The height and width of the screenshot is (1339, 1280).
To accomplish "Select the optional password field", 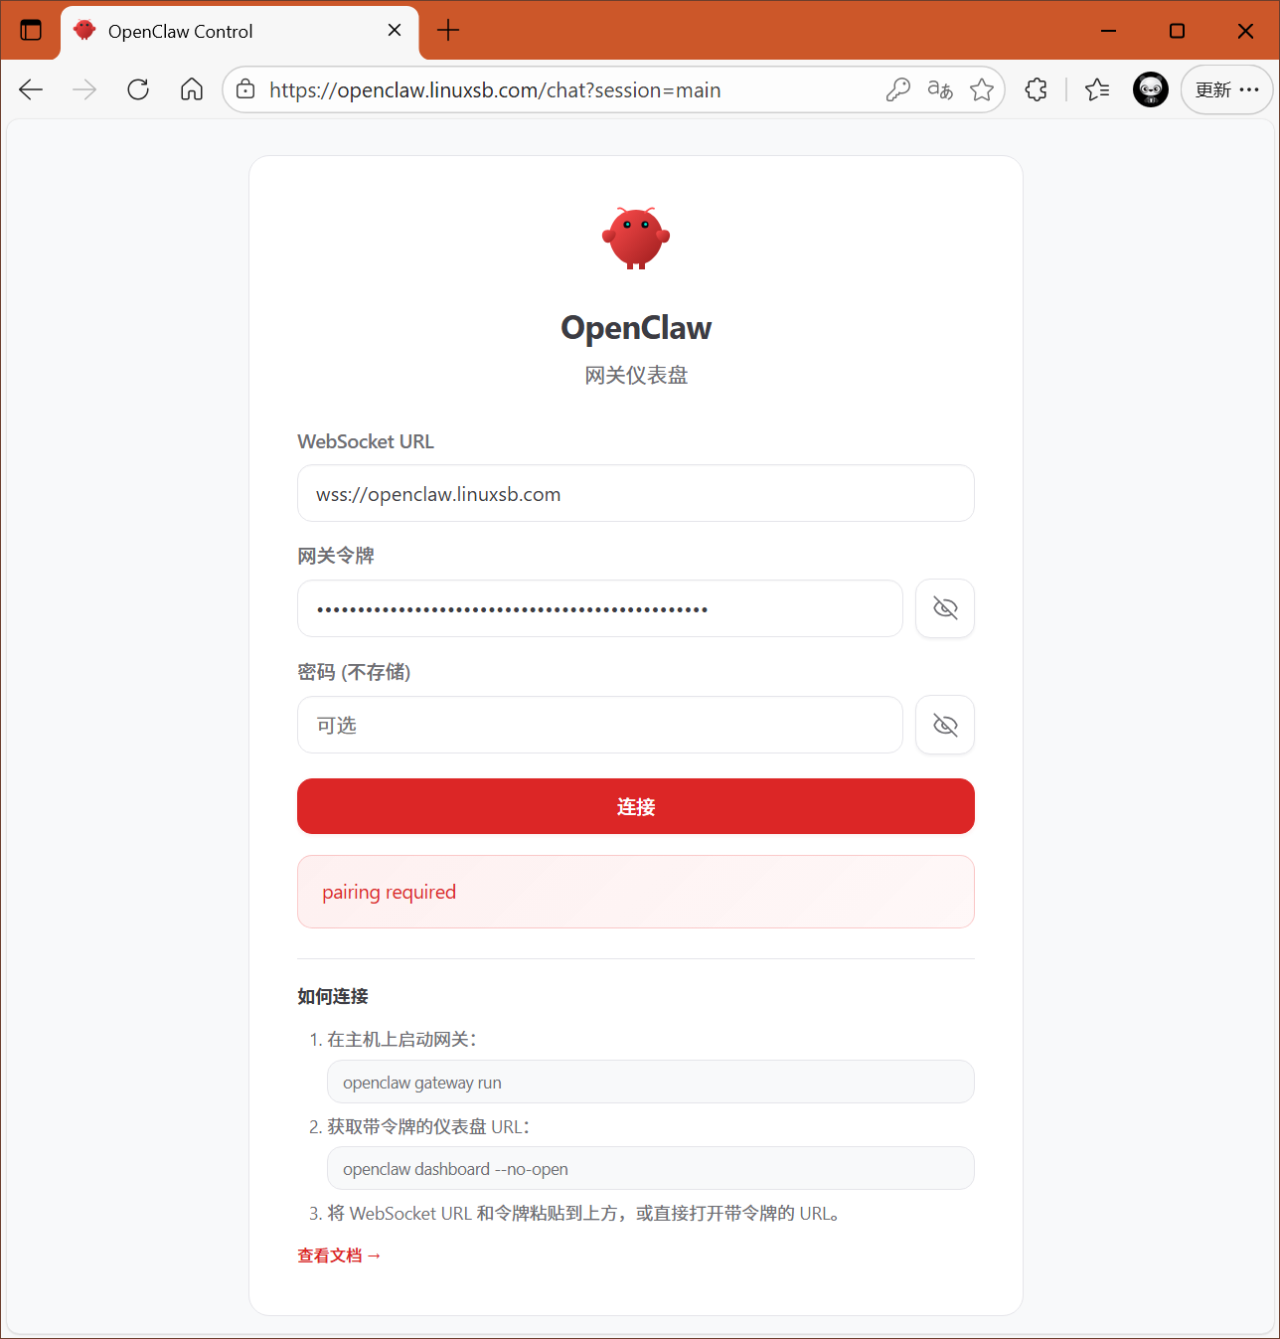I will 600,725.
